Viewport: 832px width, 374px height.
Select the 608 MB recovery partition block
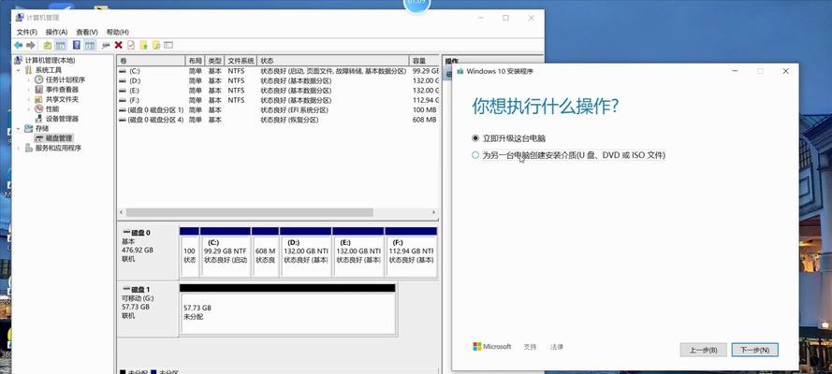coord(265,252)
